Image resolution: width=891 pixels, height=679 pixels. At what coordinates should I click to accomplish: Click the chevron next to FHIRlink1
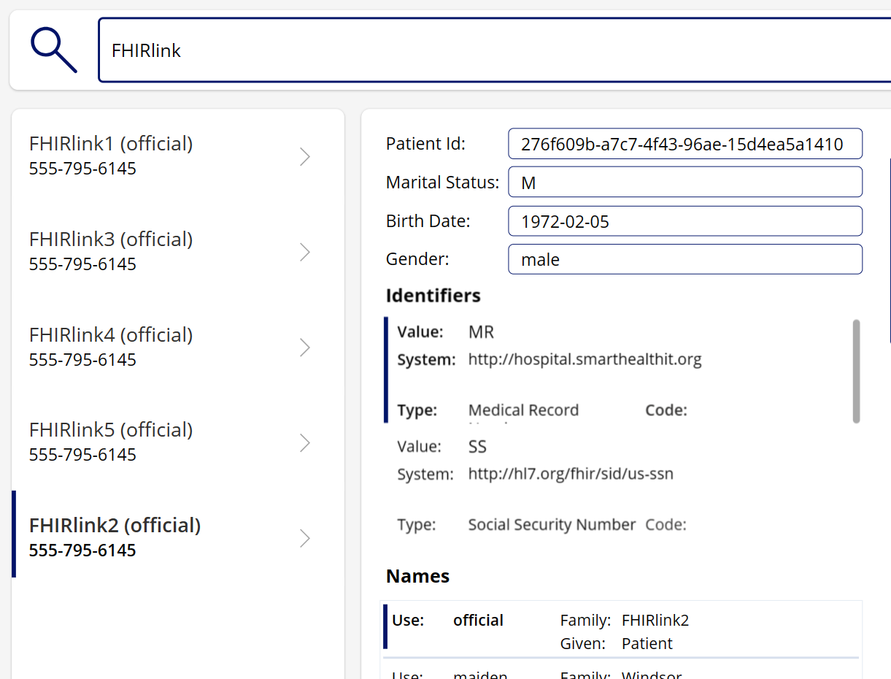(x=305, y=156)
